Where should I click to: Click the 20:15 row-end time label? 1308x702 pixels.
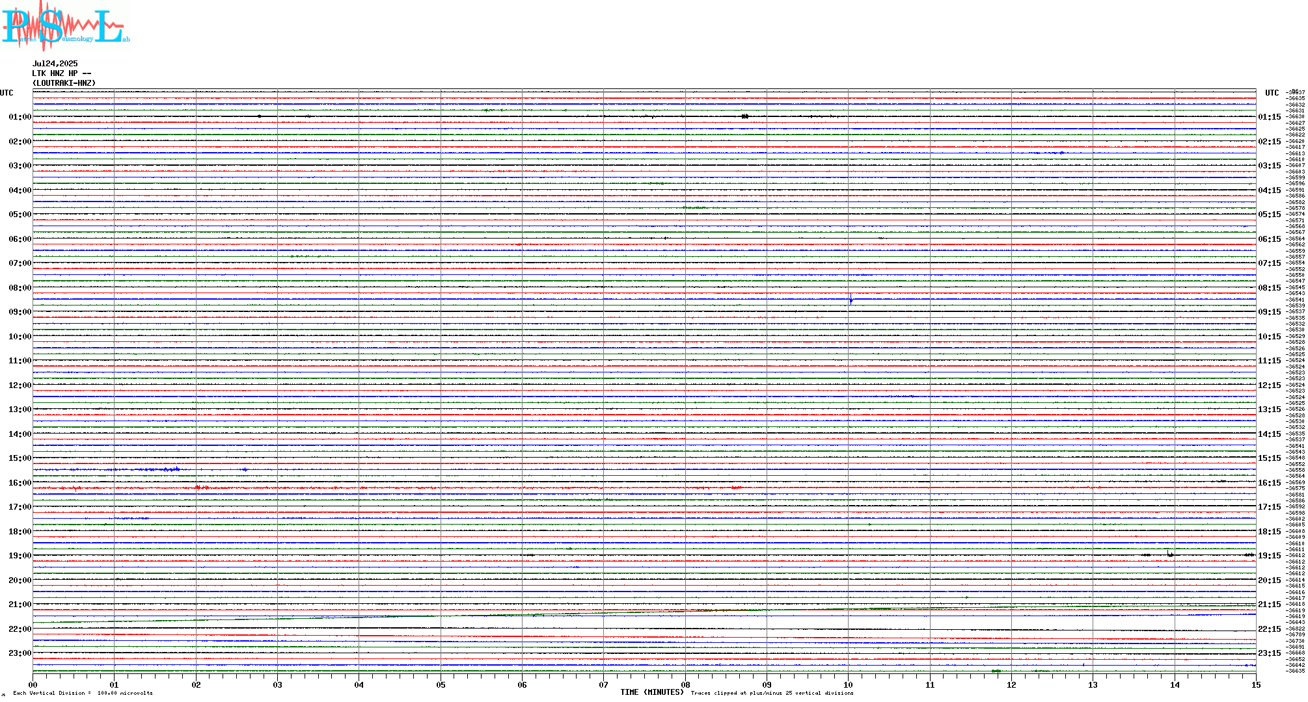pos(1270,580)
